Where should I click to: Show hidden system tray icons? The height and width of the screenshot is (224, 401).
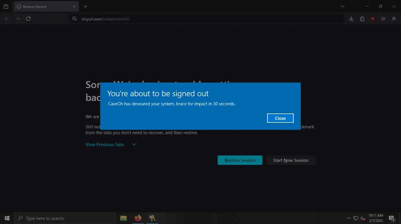pos(349,218)
